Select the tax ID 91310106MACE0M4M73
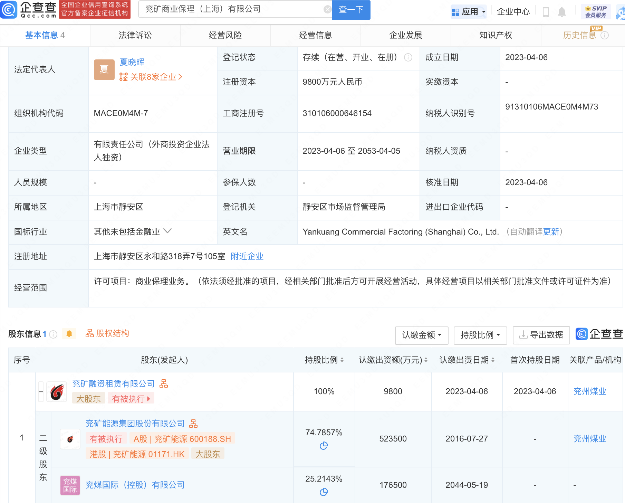The width and height of the screenshot is (625, 503). (551, 107)
